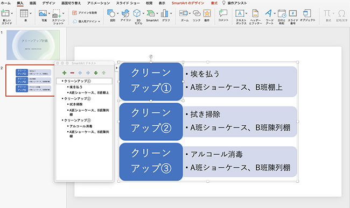Click the WordArt icon

pyautogui.click(x=269, y=13)
